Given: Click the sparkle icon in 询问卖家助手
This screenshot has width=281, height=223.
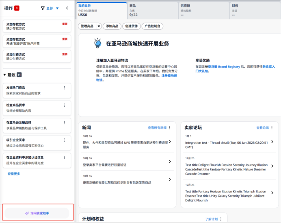Looking at the screenshot, I should pos(27,213).
